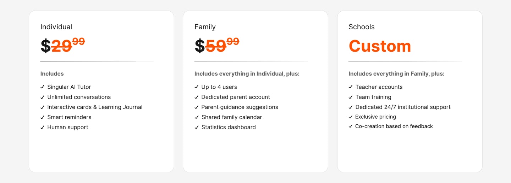Click the checkmark beside Singular AI Tutor

[x=42, y=87]
